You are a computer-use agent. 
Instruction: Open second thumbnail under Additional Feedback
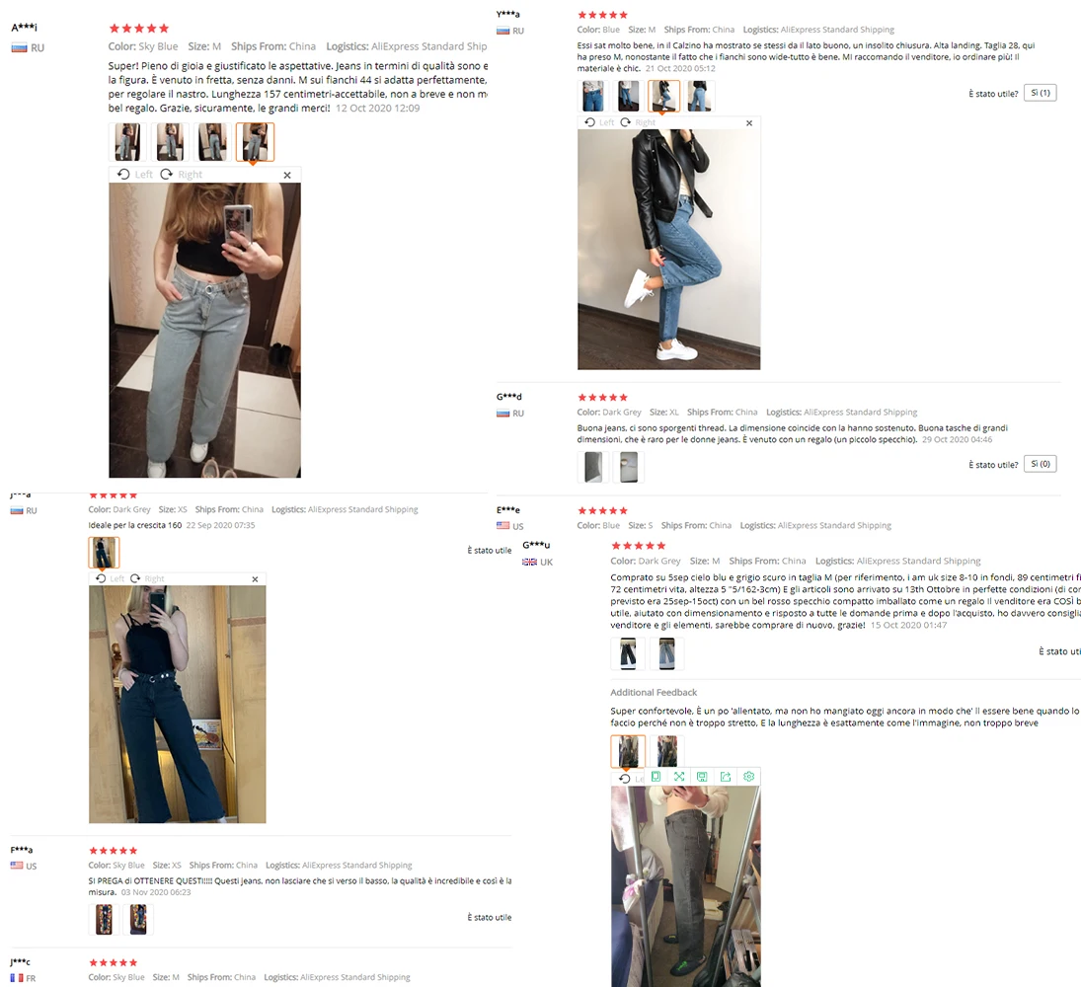[666, 751]
